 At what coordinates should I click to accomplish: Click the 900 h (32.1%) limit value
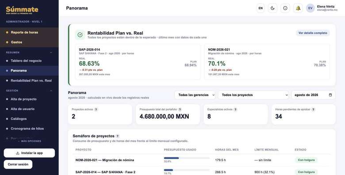coord(264,172)
